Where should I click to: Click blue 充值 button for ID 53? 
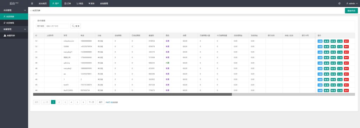point(320,41)
